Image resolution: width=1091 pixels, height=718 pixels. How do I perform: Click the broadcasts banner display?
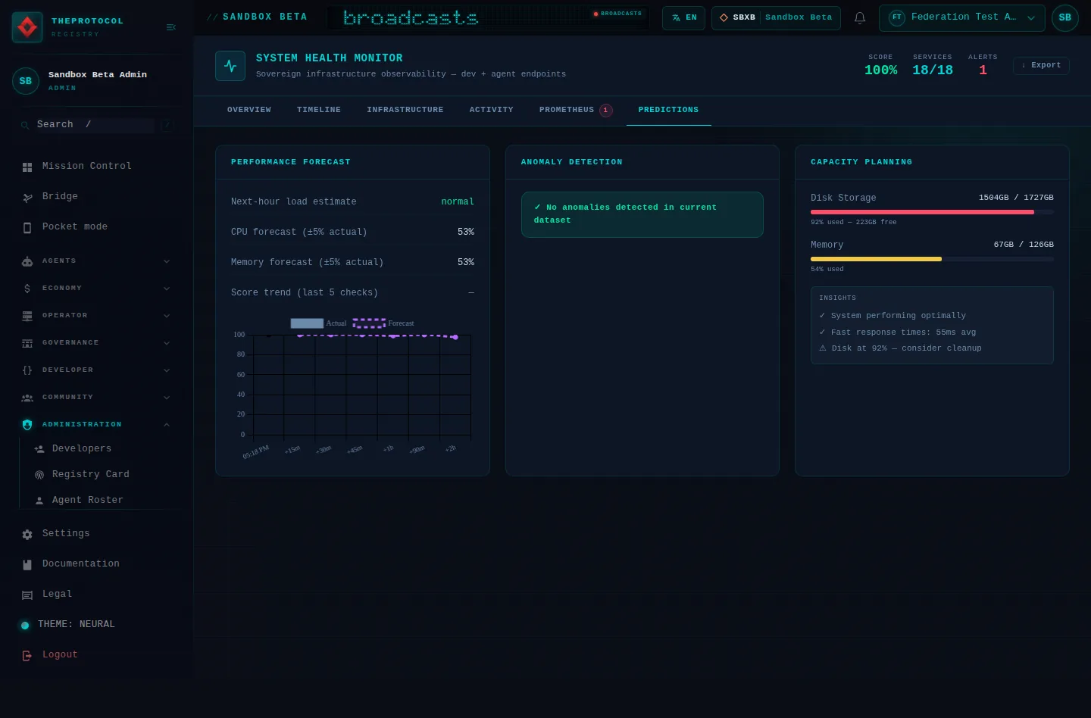488,17
